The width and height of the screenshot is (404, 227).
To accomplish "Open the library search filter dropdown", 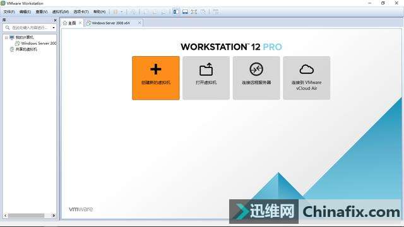I will (x=54, y=28).
